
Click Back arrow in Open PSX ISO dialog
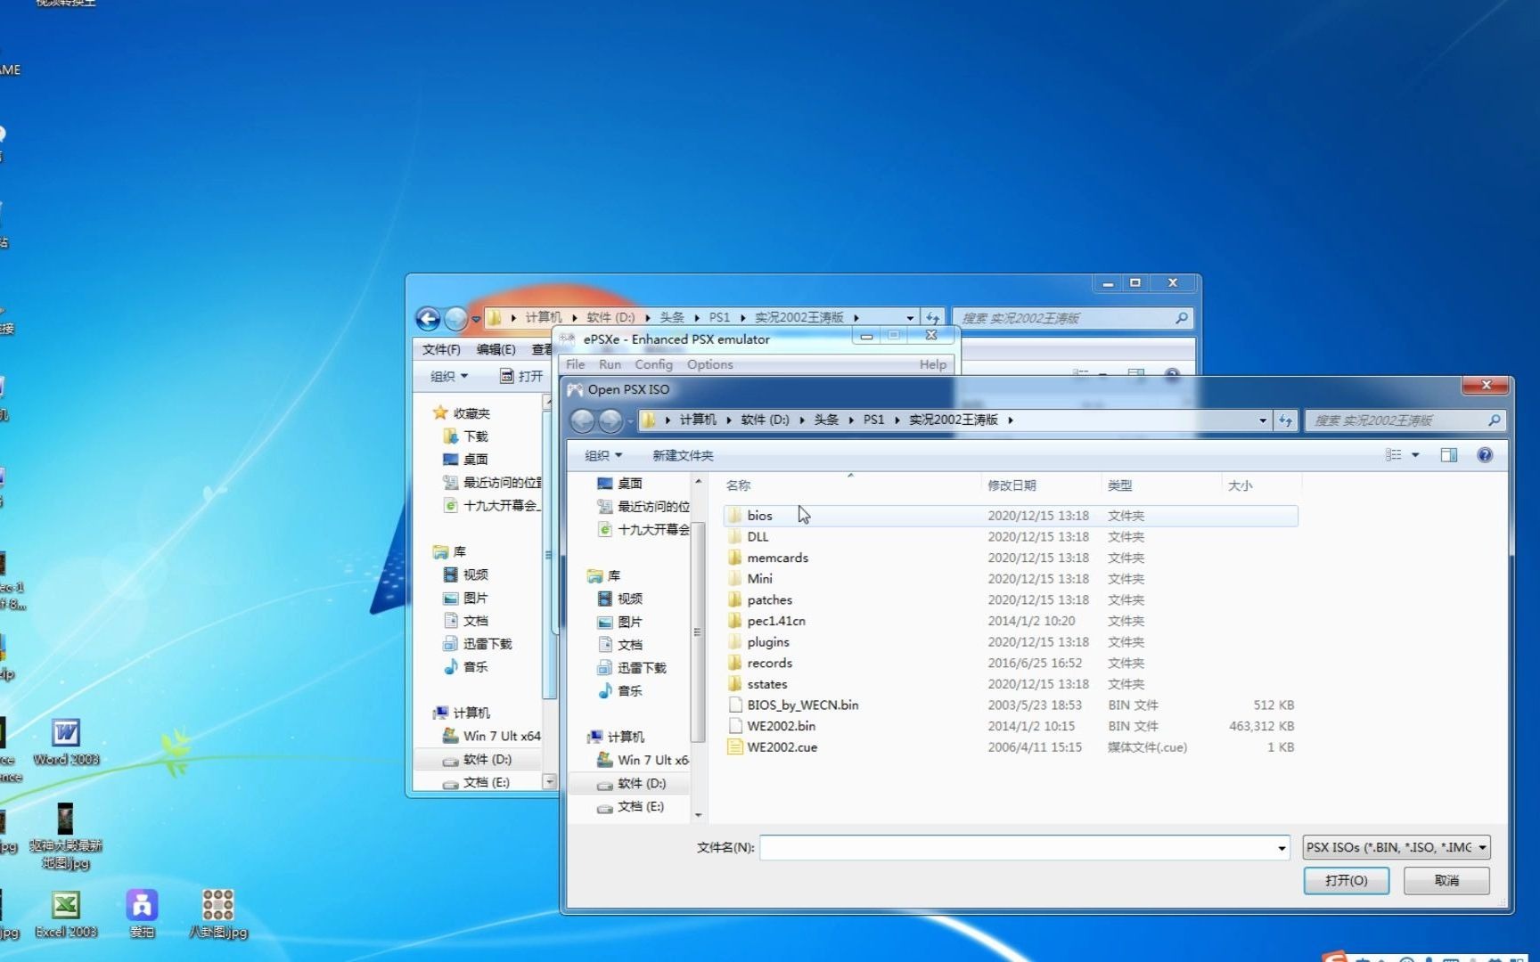pyautogui.click(x=583, y=420)
